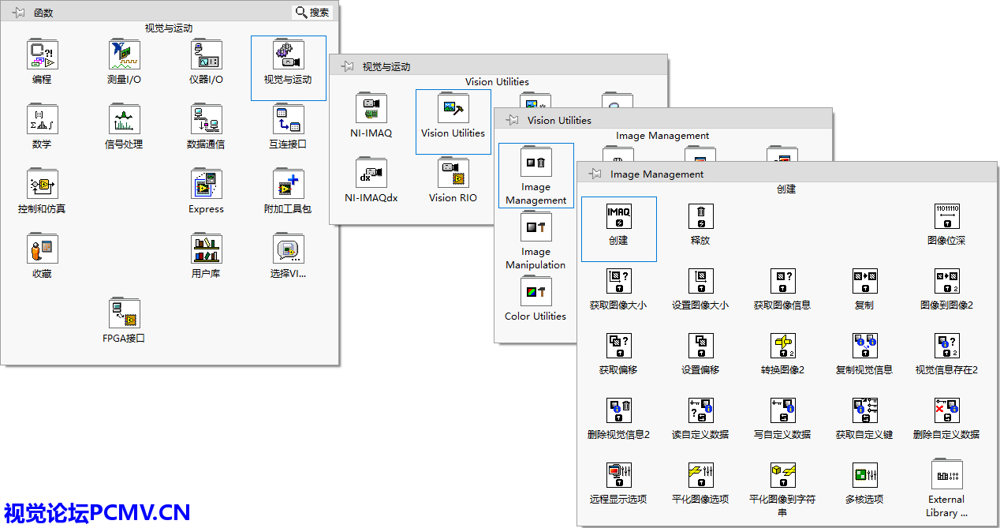The height and width of the screenshot is (528, 1000).
Task: Open the Vision Utilities subpalette
Action: coord(453,108)
